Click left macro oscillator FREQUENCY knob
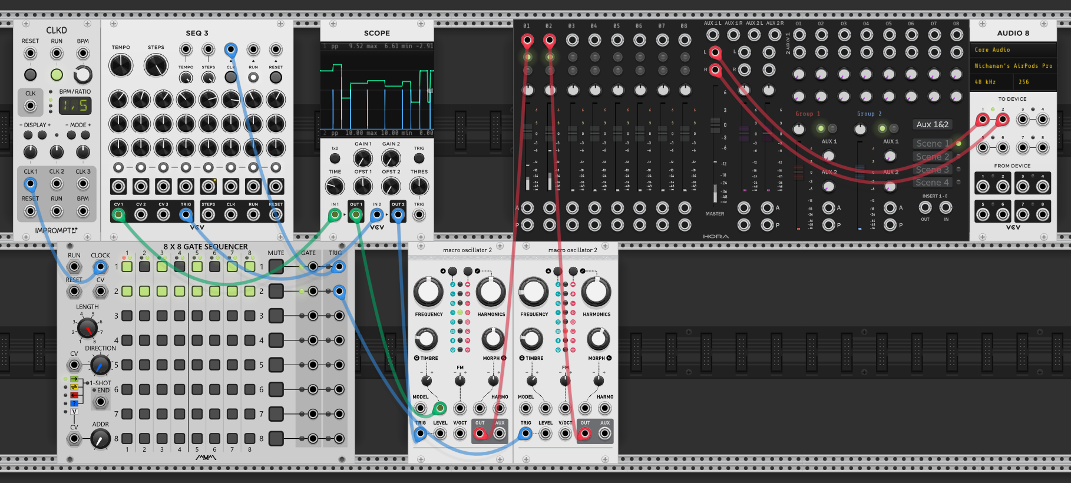This screenshot has width=1071, height=483. coord(428,291)
